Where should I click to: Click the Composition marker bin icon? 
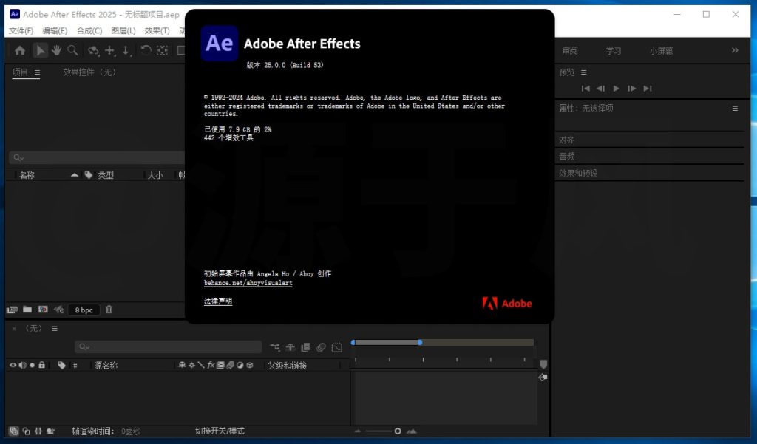pos(543,364)
